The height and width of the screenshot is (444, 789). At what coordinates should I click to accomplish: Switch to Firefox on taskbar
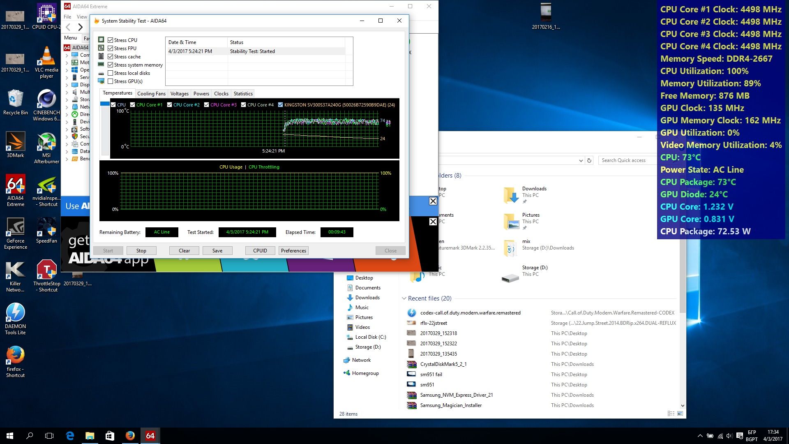click(130, 436)
